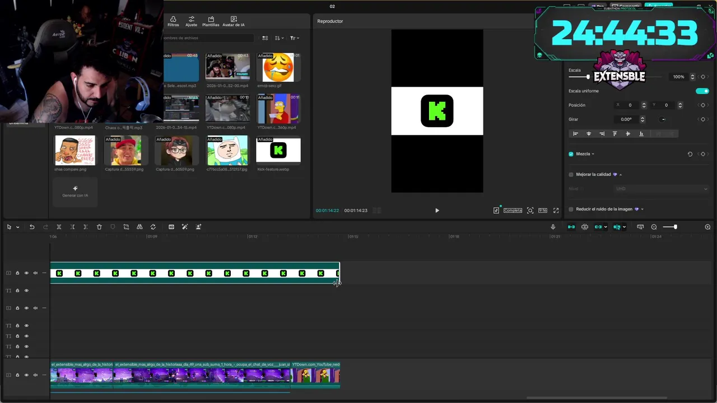717x403 pixels.
Task: Undo the last edit
Action: click(32, 227)
